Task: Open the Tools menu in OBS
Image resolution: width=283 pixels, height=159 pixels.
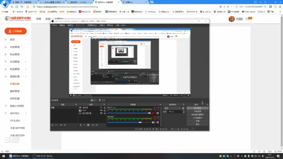Action: click(x=102, y=25)
